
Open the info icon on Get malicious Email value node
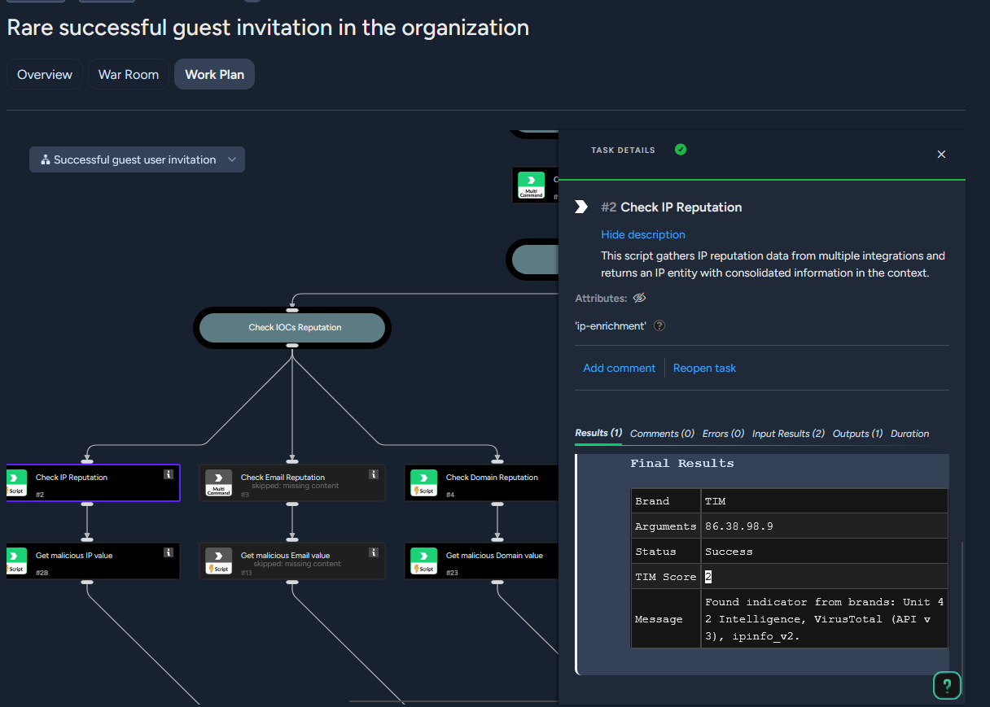point(374,552)
